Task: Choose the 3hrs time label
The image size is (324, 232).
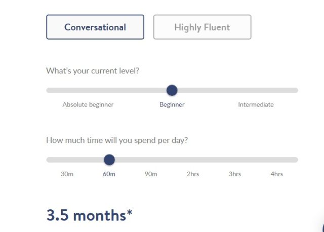Action: pos(235,174)
